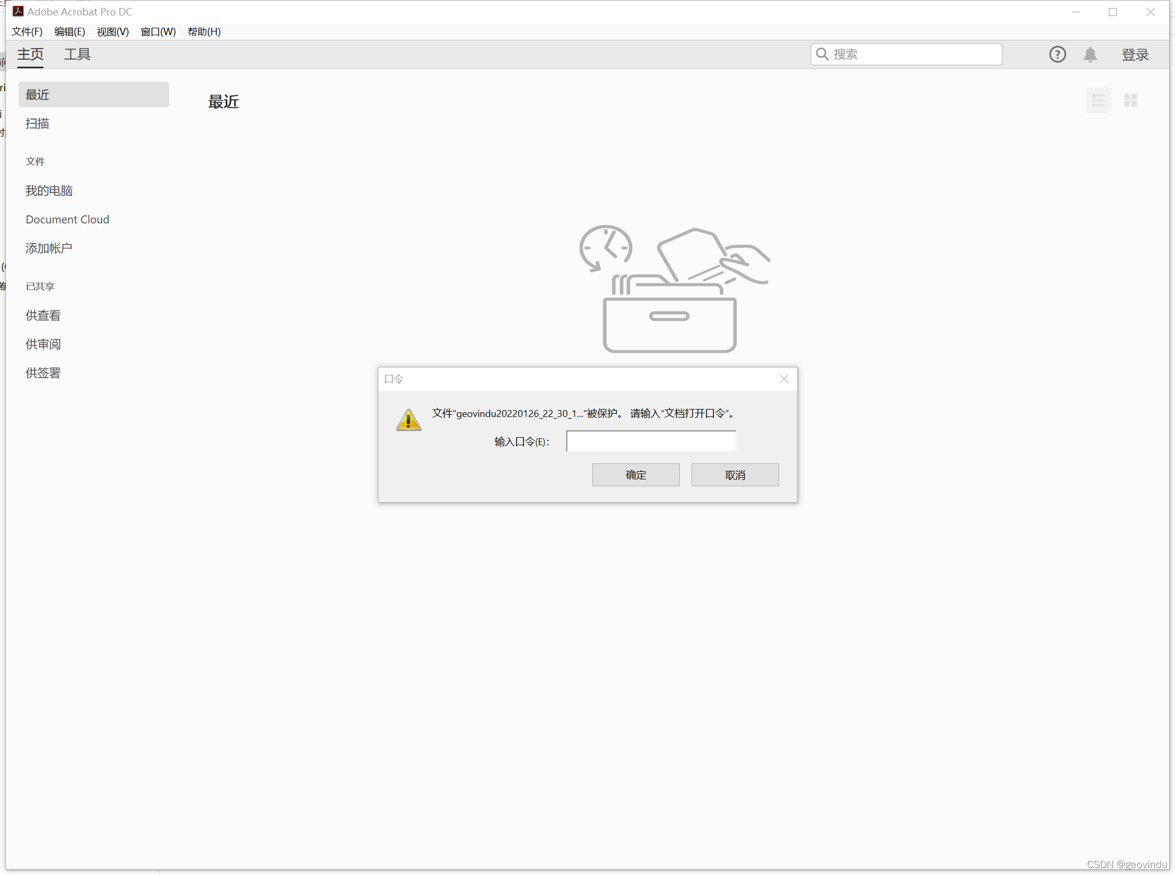
Task: Close the 口令 password dialog
Action: coord(783,379)
